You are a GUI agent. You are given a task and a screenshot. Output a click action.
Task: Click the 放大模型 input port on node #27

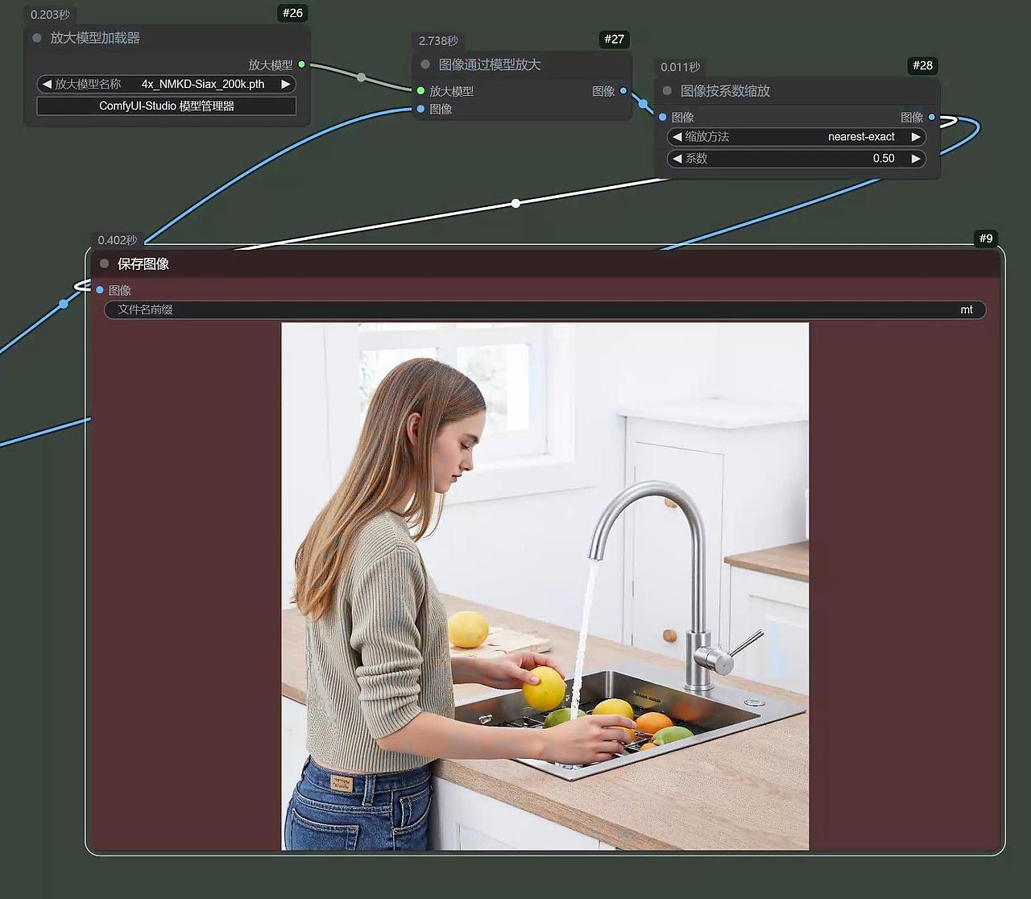click(420, 91)
